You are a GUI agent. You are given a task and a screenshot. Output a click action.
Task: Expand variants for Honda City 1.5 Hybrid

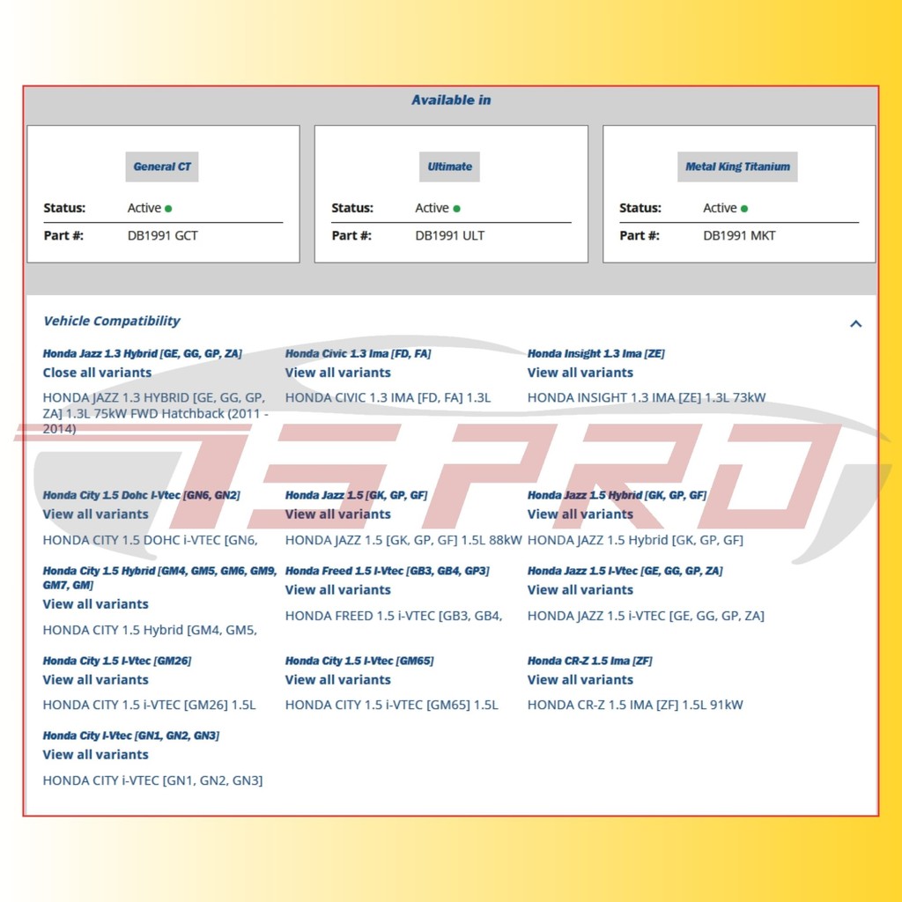pos(95,604)
